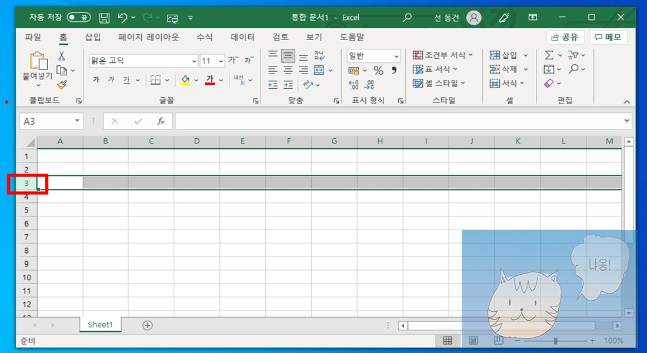This screenshot has height=353, width=647.
Task: Open the Name Box dropdown arrow
Action: (77, 121)
